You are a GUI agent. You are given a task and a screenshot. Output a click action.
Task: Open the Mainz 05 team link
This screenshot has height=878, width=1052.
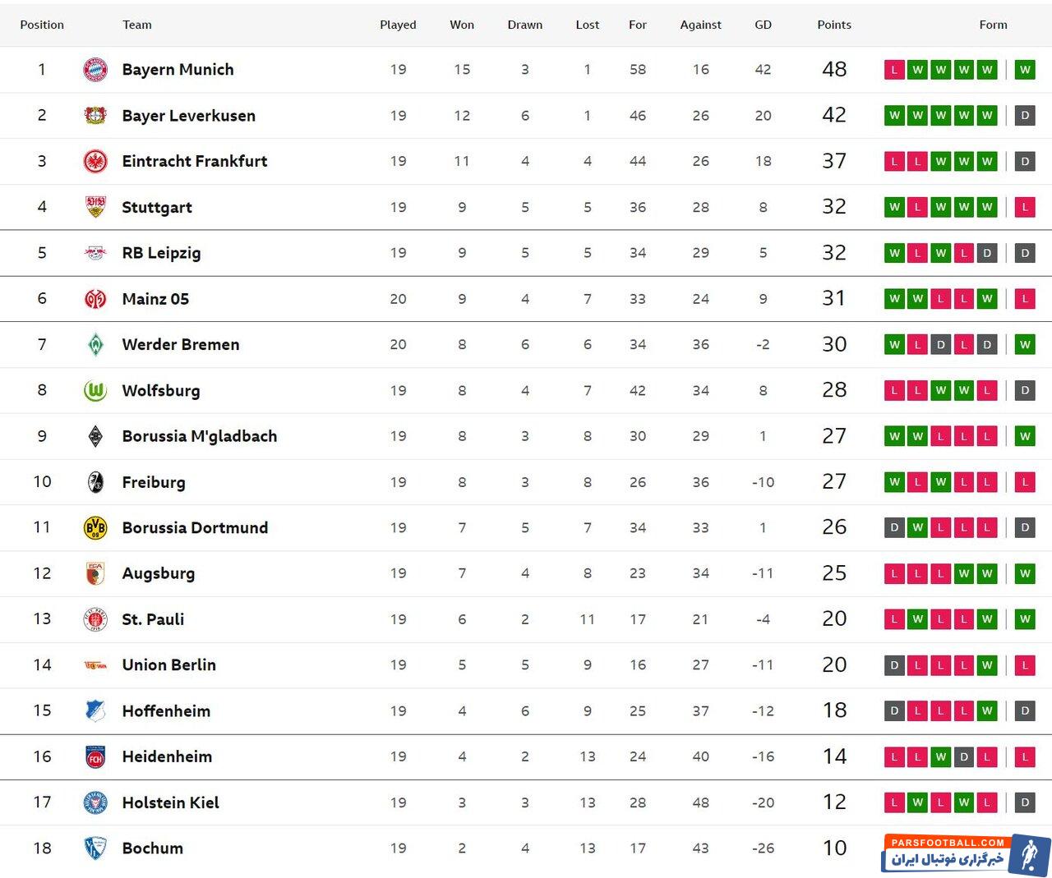point(155,299)
